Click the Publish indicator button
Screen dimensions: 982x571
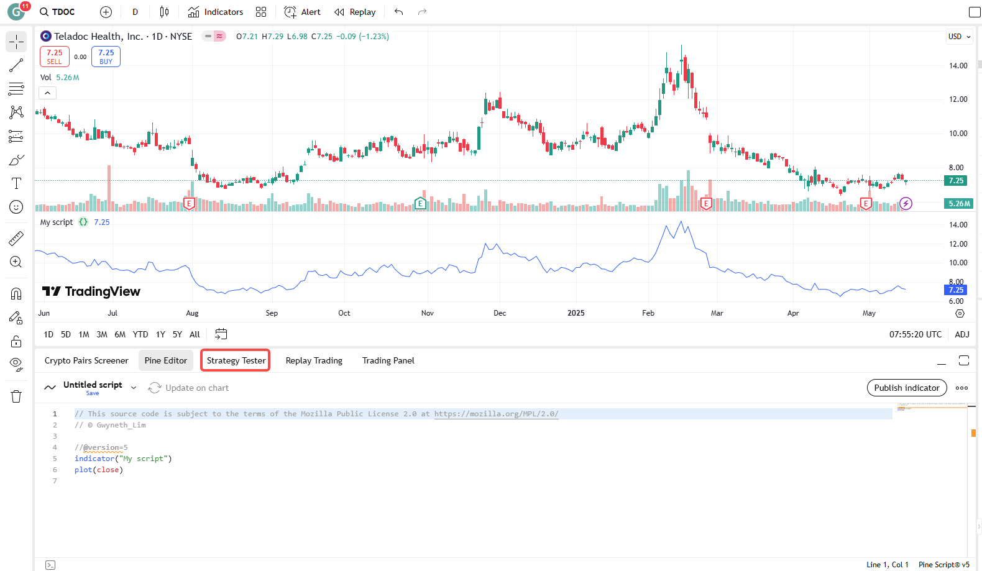pyautogui.click(x=906, y=388)
